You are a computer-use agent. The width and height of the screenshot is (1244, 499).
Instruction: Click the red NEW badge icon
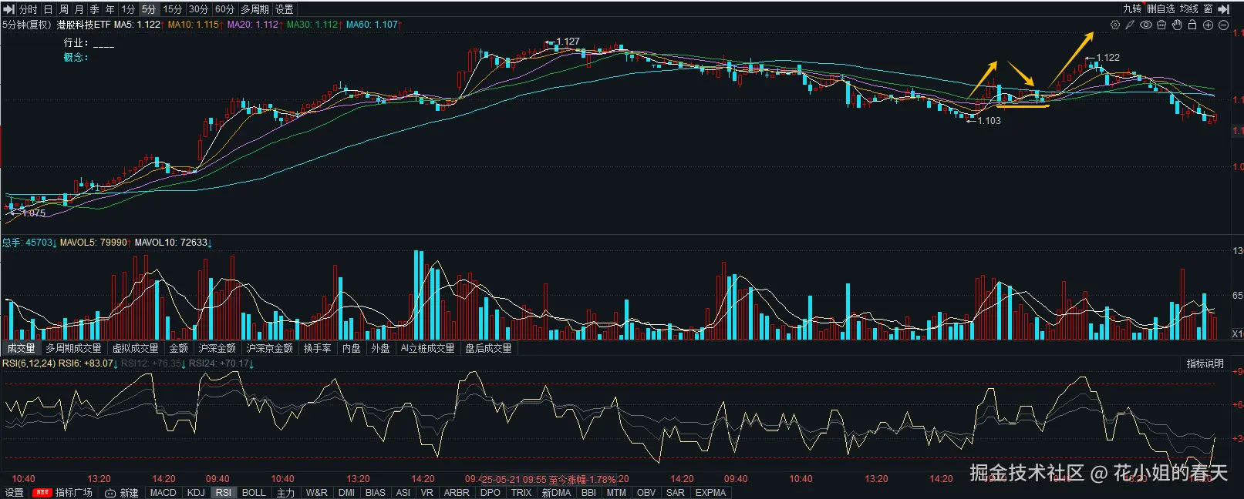(42, 493)
